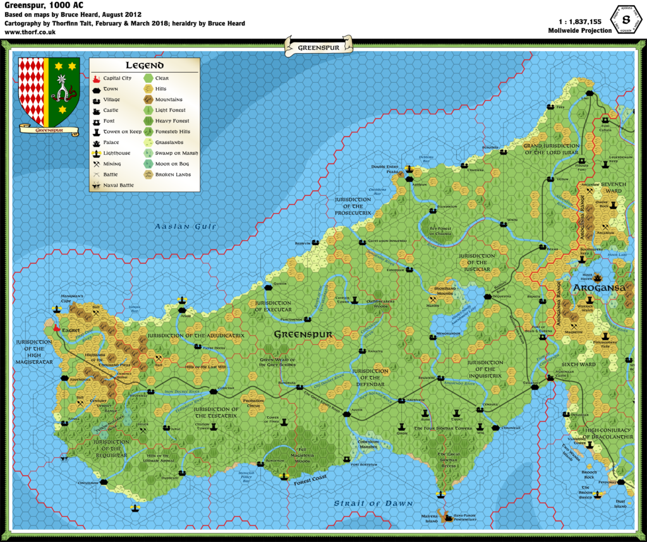This screenshot has height=542, width=647.
Task: Select the crossed-picks Mining symbol in the legend
Action: pyautogui.click(x=95, y=164)
